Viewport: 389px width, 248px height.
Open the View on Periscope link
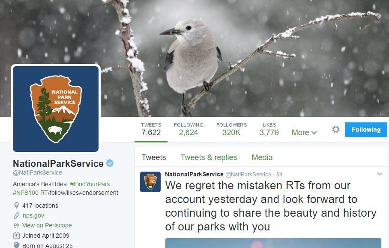(47, 225)
